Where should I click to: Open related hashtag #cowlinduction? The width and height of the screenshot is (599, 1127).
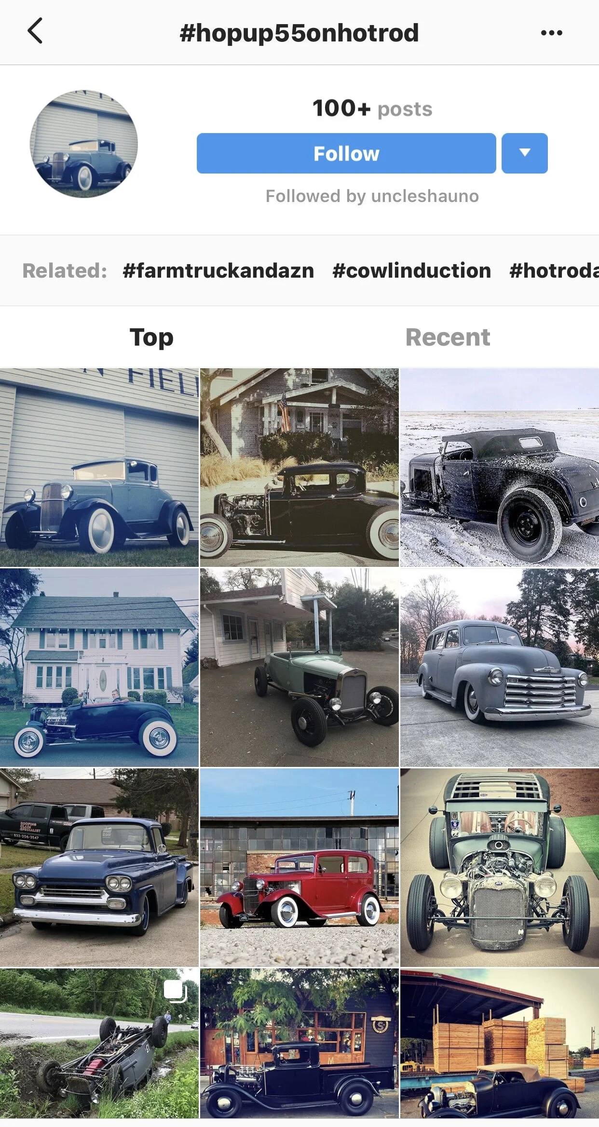pos(412,270)
